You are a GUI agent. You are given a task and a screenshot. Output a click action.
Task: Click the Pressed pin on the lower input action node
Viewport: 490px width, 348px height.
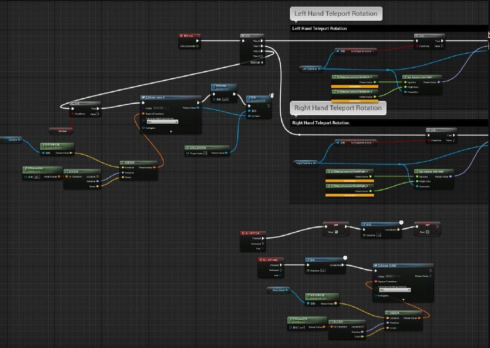coord(281,265)
